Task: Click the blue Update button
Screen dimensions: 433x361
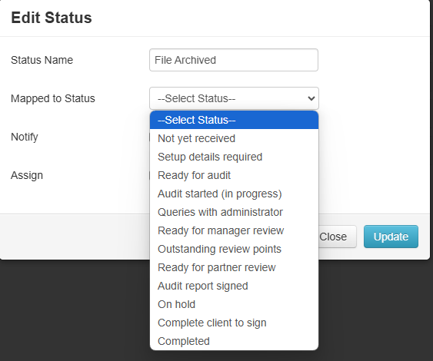Action: [391, 237]
